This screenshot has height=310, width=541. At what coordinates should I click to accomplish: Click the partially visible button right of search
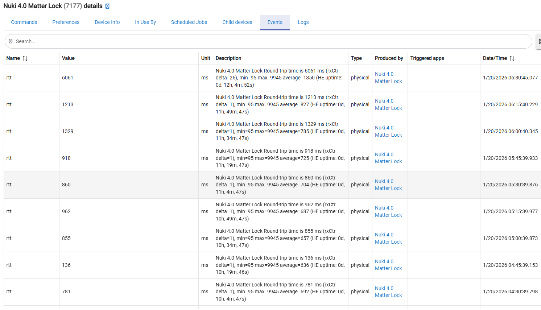click(x=539, y=42)
